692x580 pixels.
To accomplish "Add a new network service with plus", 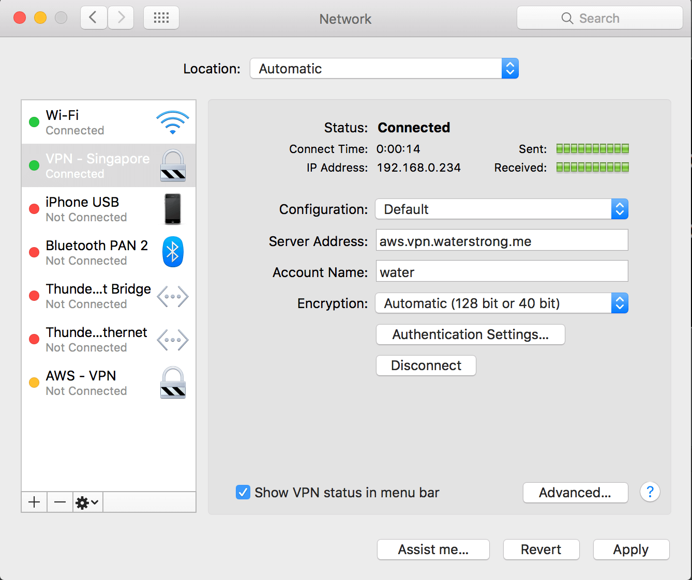I will tap(34, 502).
